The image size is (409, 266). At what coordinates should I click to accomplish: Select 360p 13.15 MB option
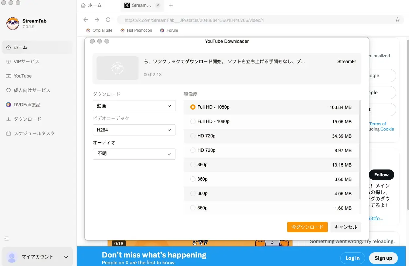coord(271,165)
